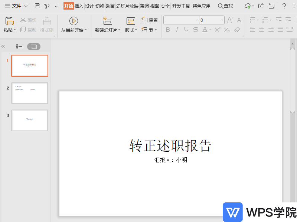Open the font color swatch
Screen dimensions: 297x222
pyautogui.click(x=205, y=29)
